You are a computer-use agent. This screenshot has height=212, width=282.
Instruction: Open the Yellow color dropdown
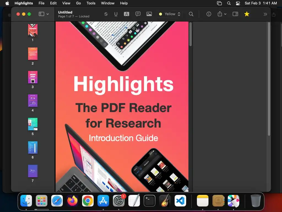pos(170,14)
